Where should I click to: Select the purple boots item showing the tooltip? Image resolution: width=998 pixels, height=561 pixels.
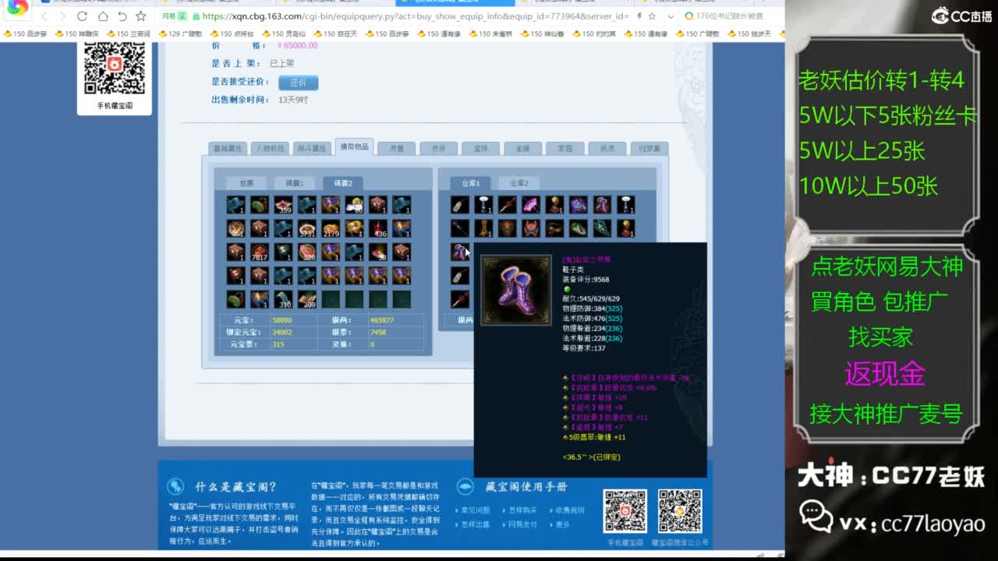pos(460,252)
